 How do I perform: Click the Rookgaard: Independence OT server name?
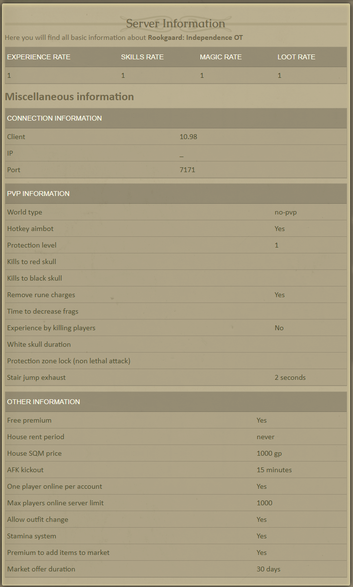coord(195,37)
